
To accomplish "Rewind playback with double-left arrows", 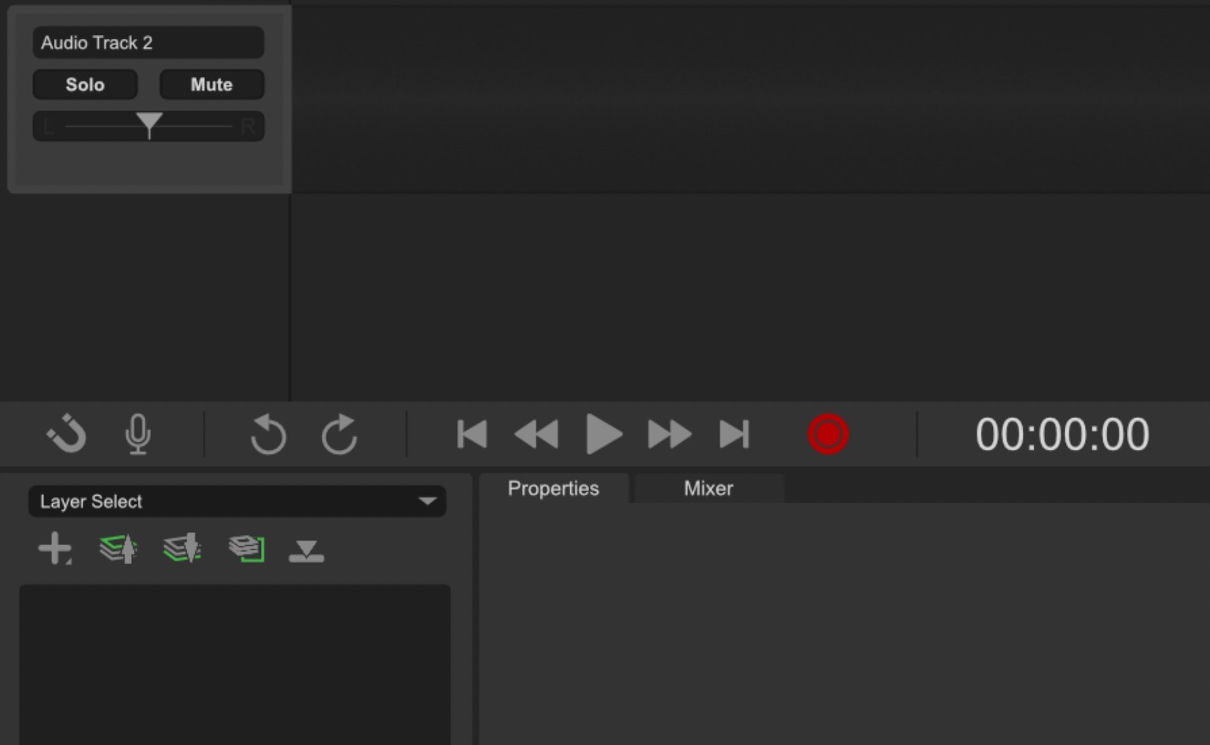I will click(x=536, y=434).
